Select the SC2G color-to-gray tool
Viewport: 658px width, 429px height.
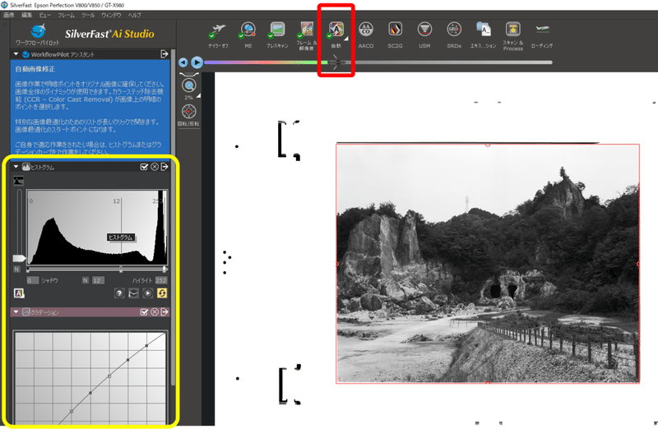[x=396, y=30]
